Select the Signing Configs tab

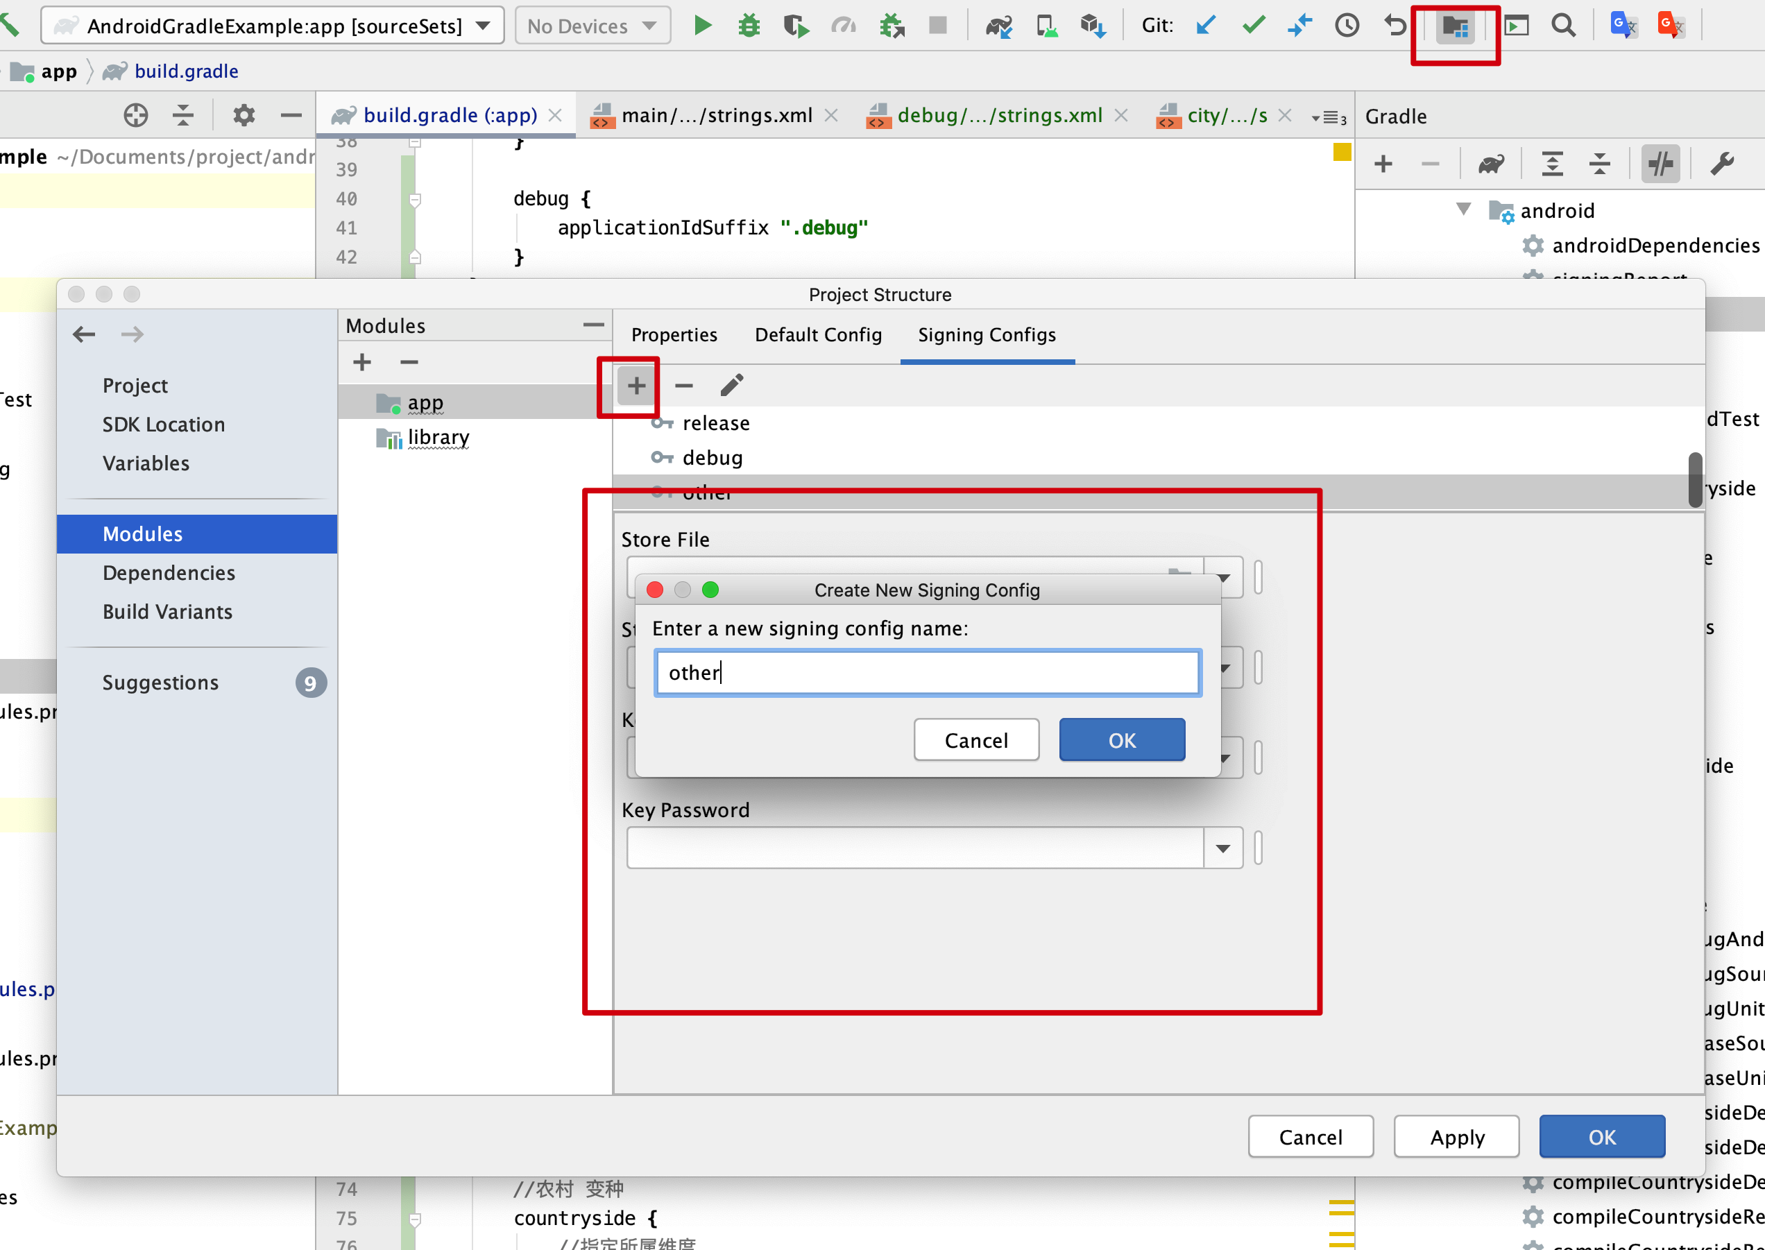pyautogui.click(x=987, y=335)
